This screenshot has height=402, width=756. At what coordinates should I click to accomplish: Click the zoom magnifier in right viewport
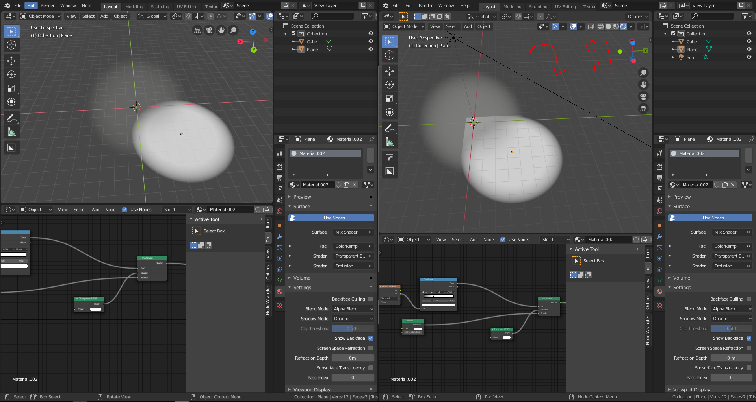643,73
